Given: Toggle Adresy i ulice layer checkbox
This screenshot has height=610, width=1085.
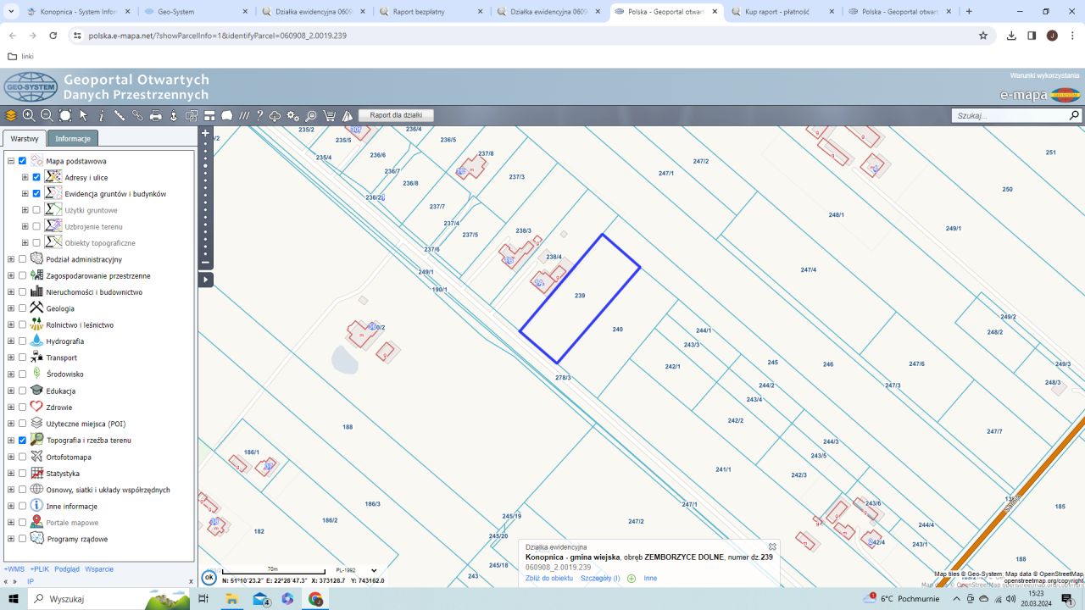Looking at the screenshot, I should click(36, 177).
